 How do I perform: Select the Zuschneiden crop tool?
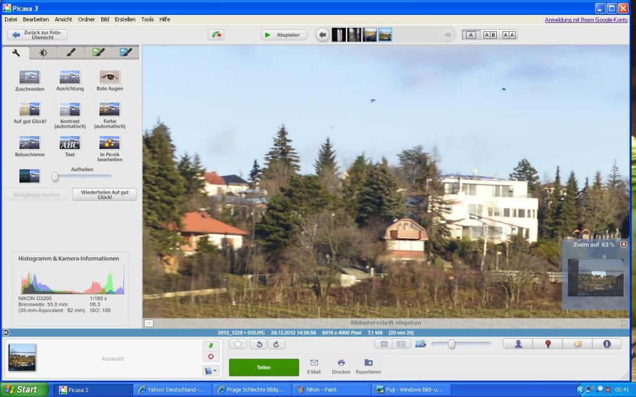click(30, 80)
